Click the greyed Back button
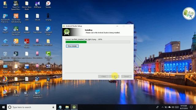Viewport: 196px width, 110px height. 103,76
